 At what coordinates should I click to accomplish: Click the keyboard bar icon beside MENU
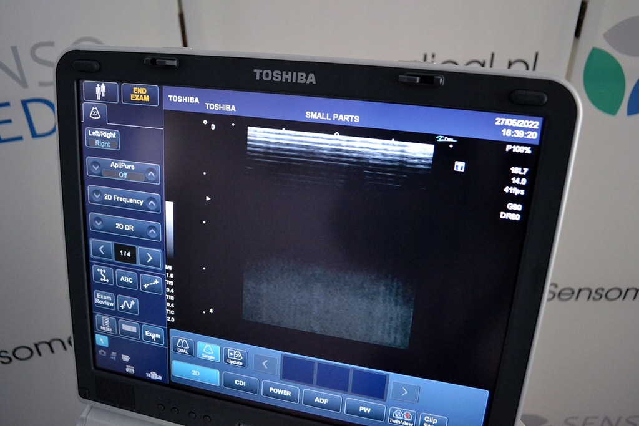[x=129, y=329]
